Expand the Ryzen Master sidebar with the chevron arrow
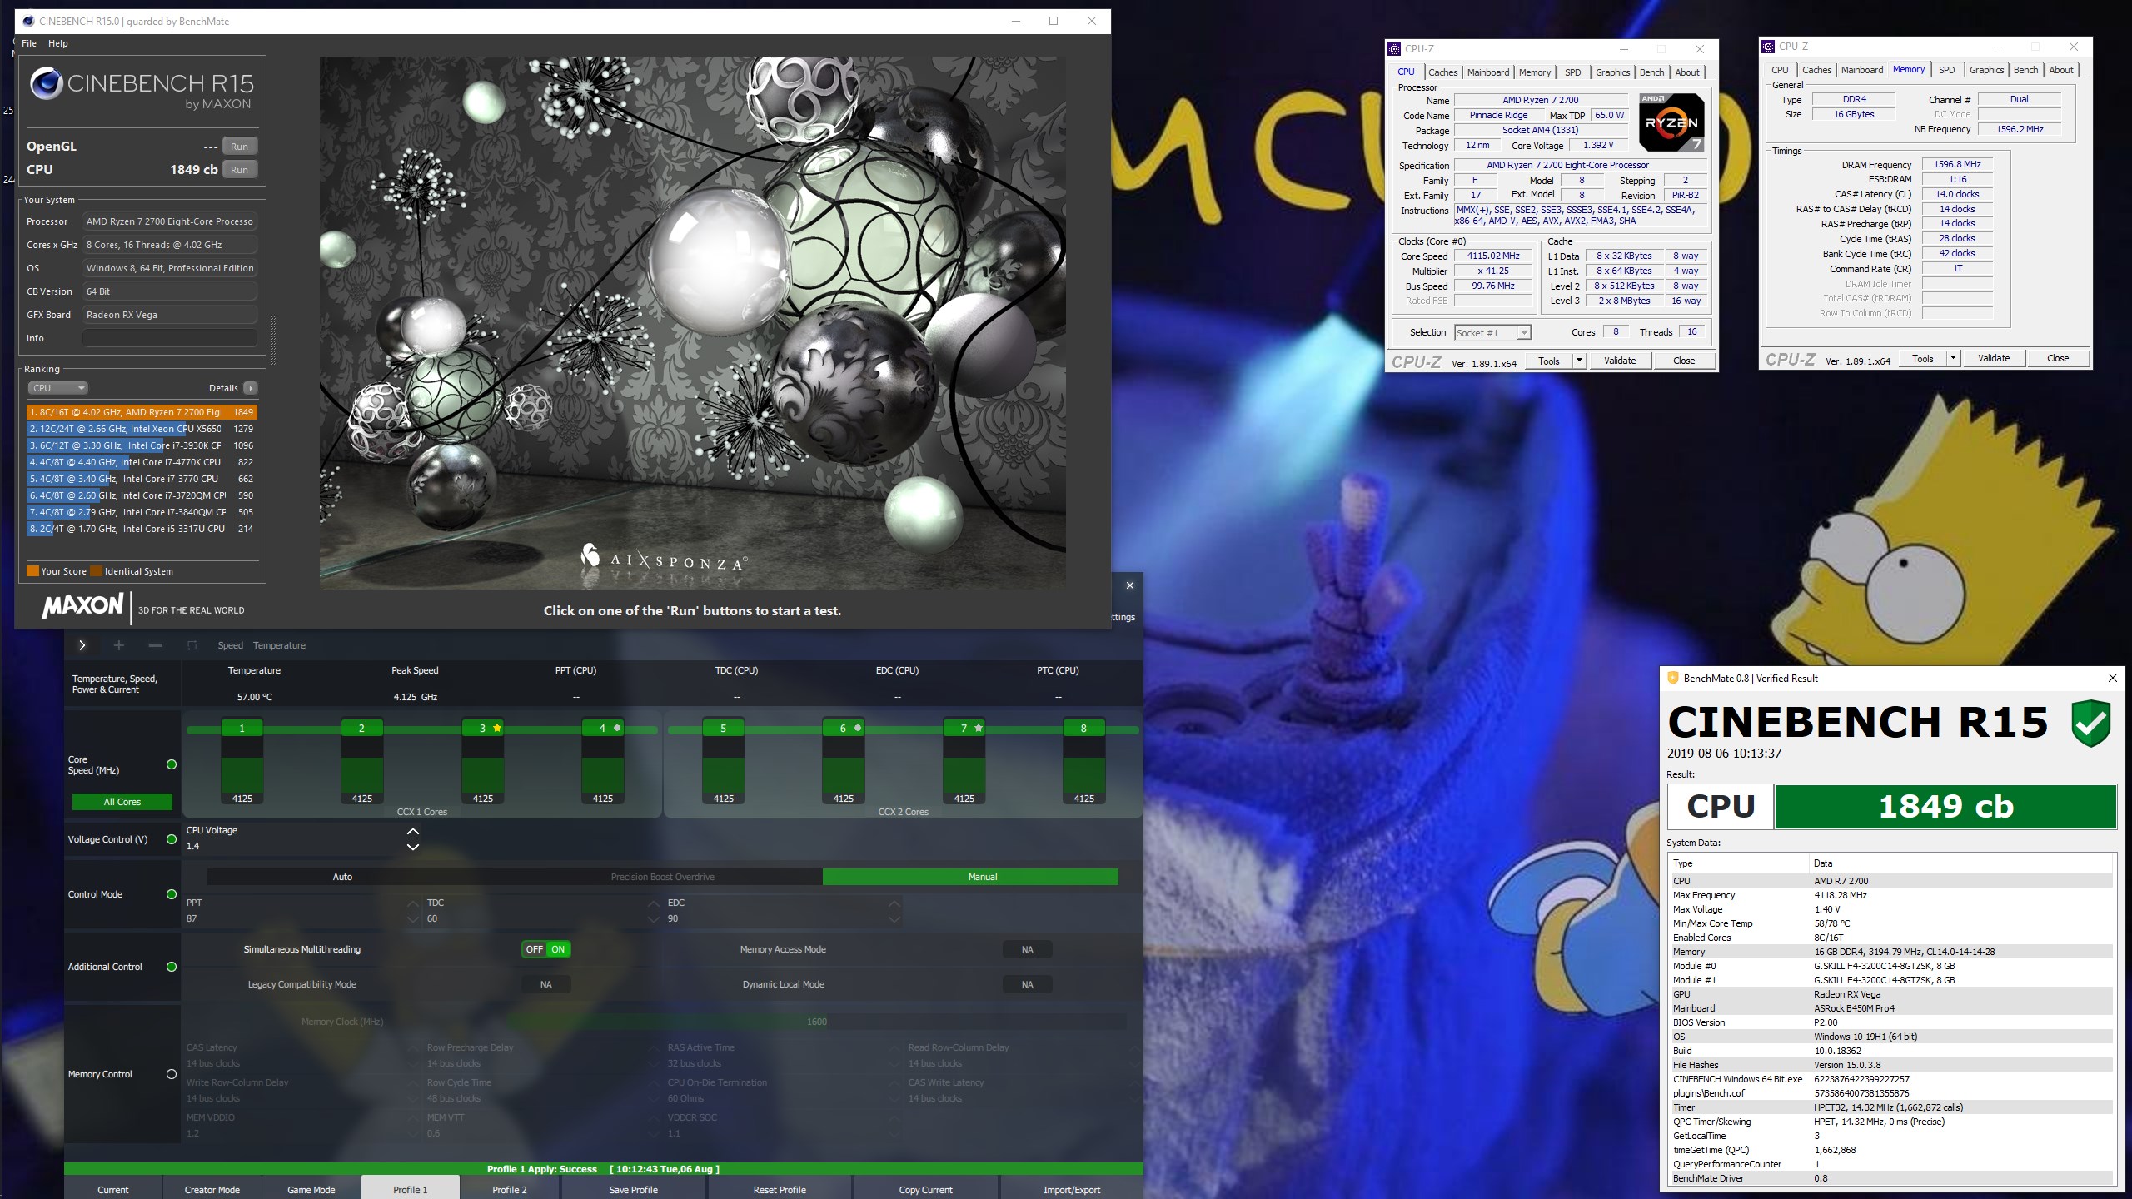This screenshot has height=1199, width=2132. (x=82, y=645)
